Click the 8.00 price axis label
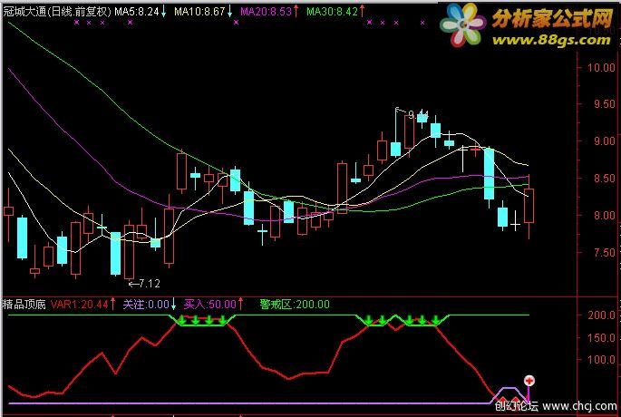This screenshot has height=417, width=621. click(x=605, y=216)
